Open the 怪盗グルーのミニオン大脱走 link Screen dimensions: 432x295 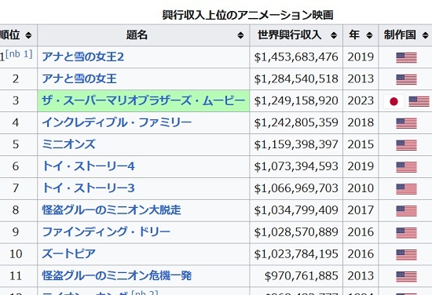[112, 210]
